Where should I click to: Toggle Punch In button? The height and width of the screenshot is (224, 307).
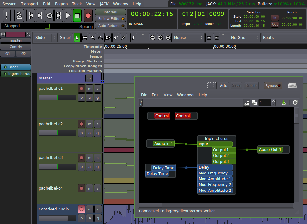275,18
